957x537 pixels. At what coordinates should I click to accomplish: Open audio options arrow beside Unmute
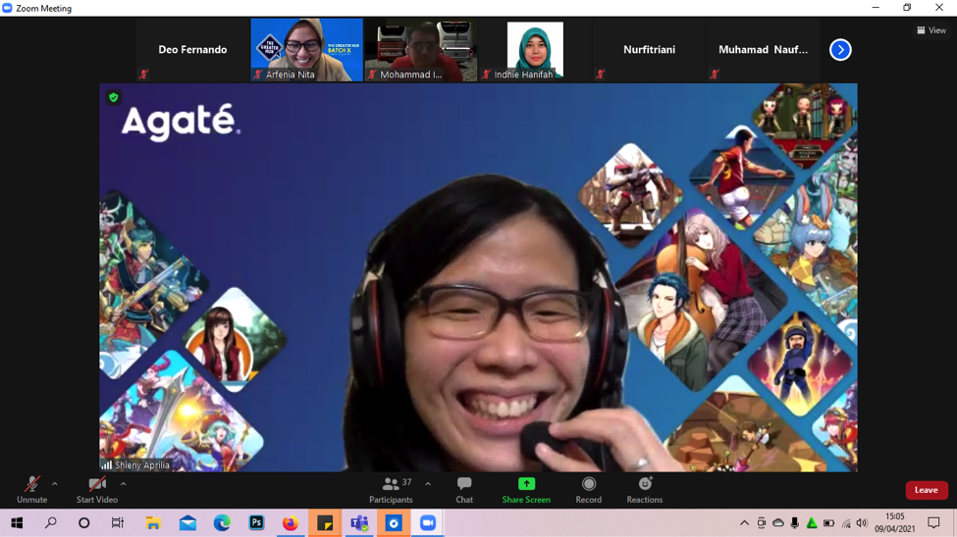(x=55, y=484)
